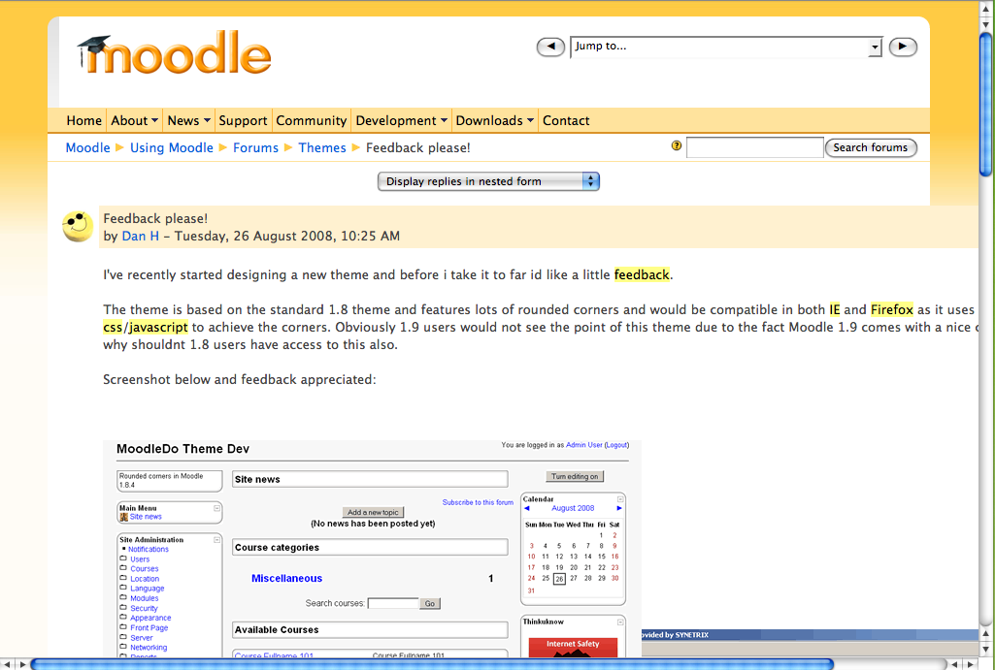Click the horizontal scrollbar thumb

[432, 664]
